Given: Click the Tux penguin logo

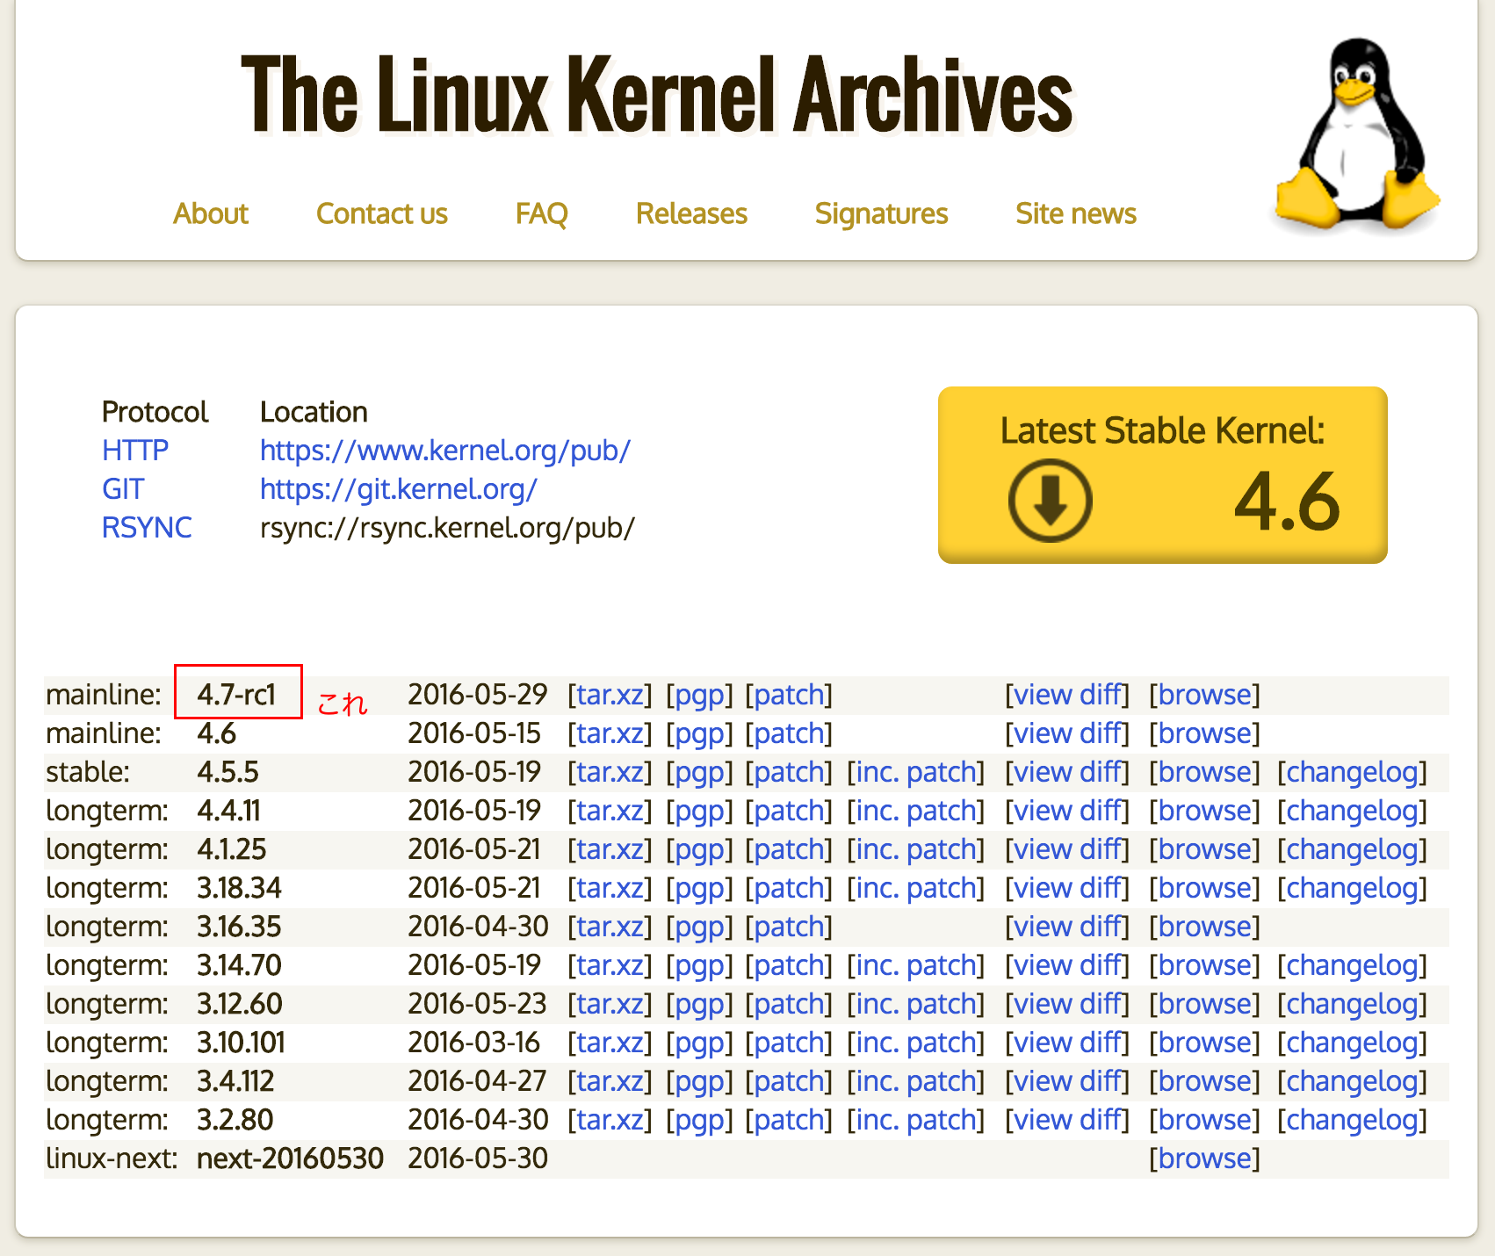Looking at the screenshot, I should tap(1357, 136).
